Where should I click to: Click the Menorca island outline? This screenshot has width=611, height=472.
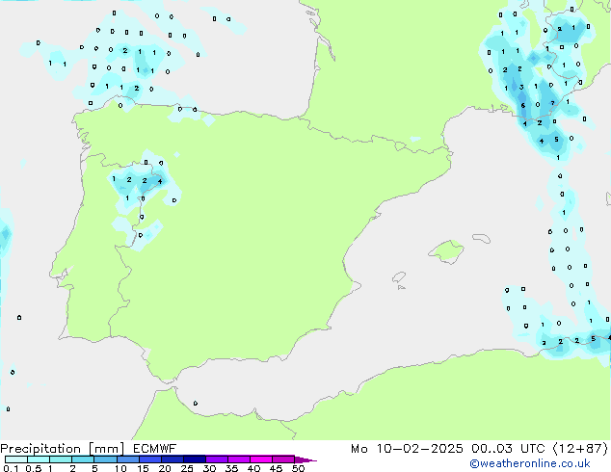pos(481,238)
